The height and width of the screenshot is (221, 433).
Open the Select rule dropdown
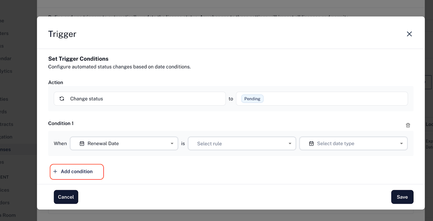tap(242, 143)
